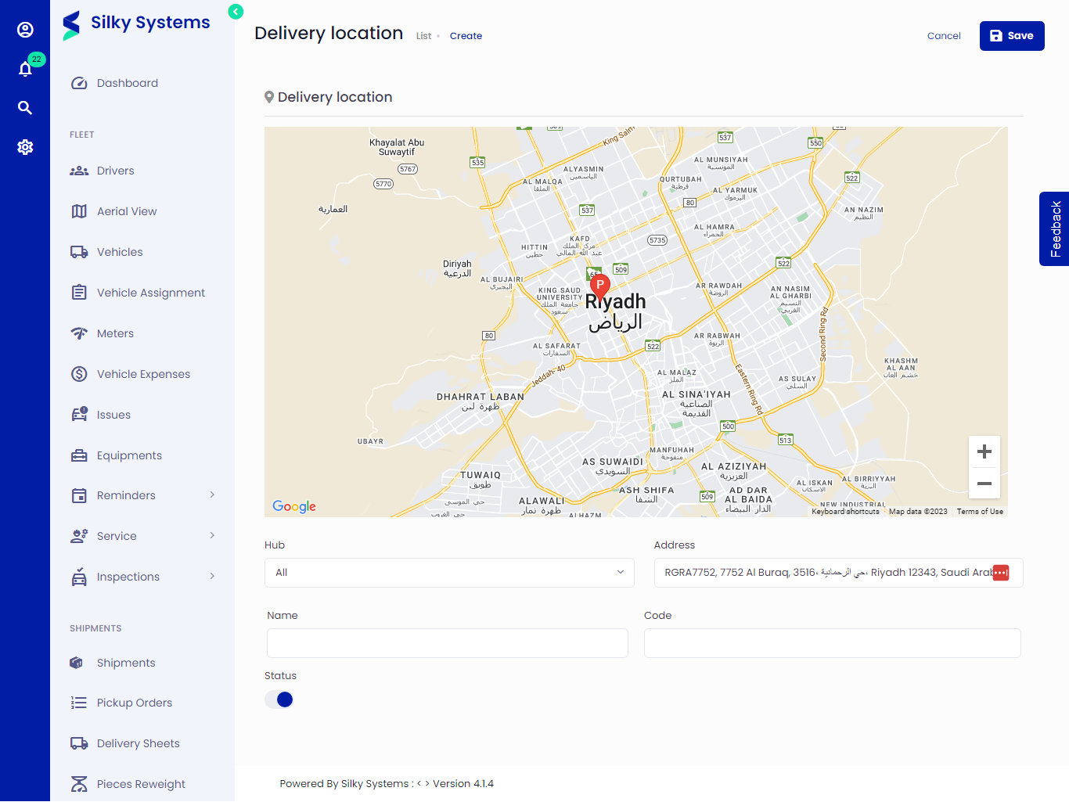
Task: Click the Meters icon
Action: 79,333
